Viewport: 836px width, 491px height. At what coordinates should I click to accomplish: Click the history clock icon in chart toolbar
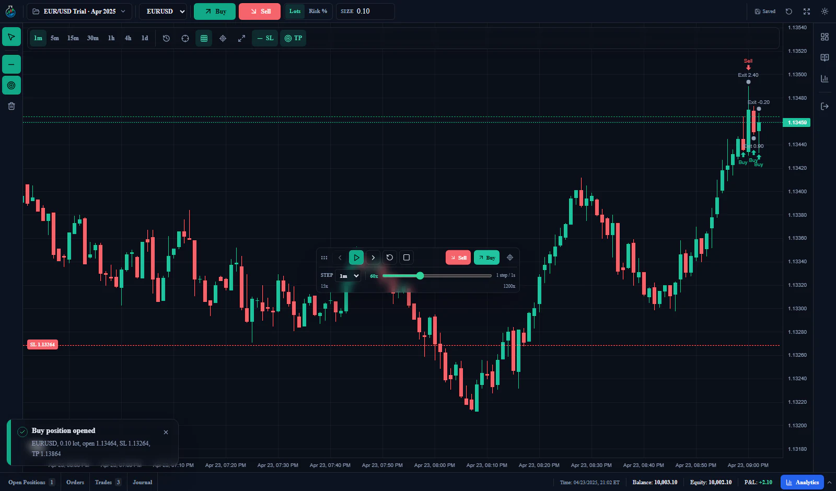coord(166,38)
